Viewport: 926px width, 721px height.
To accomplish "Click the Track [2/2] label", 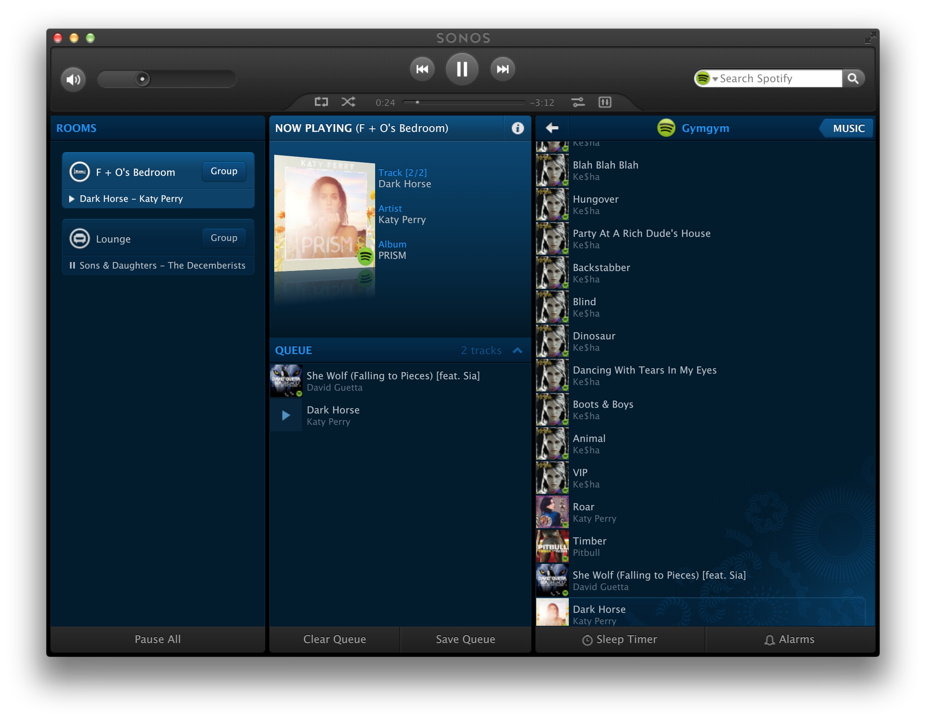I will coord(402,173).
